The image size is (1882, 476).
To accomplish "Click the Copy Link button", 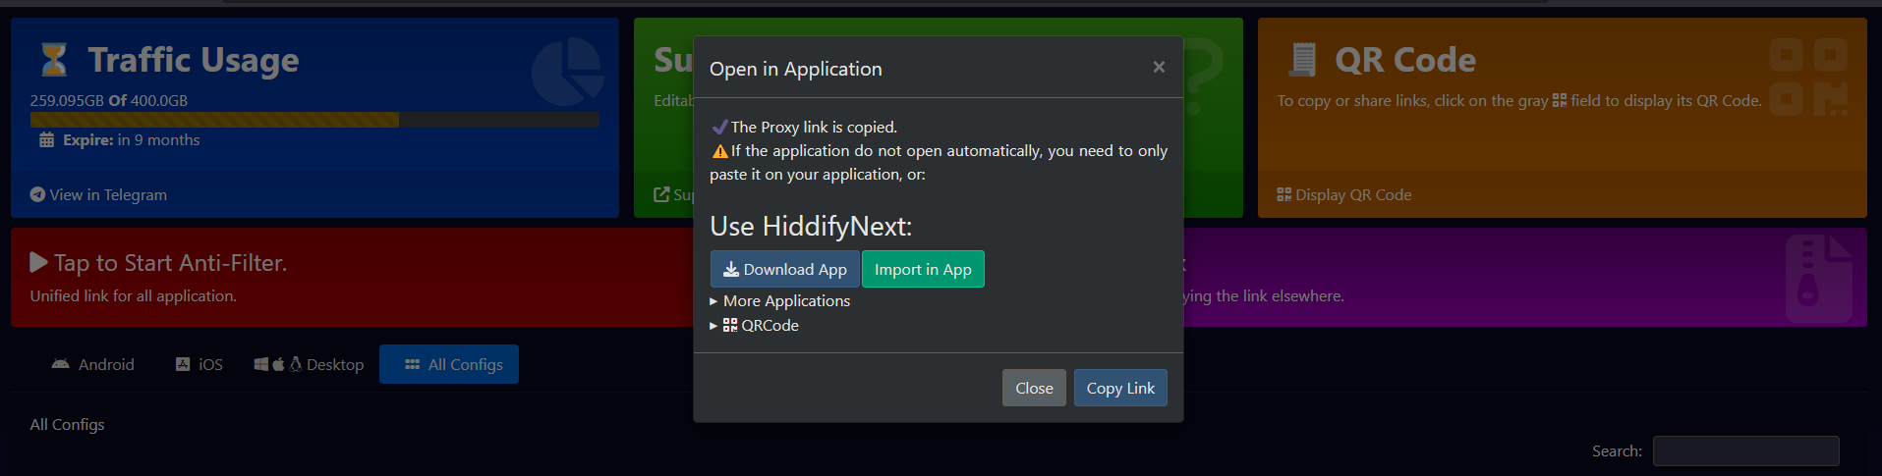I will coord(1120,388).
